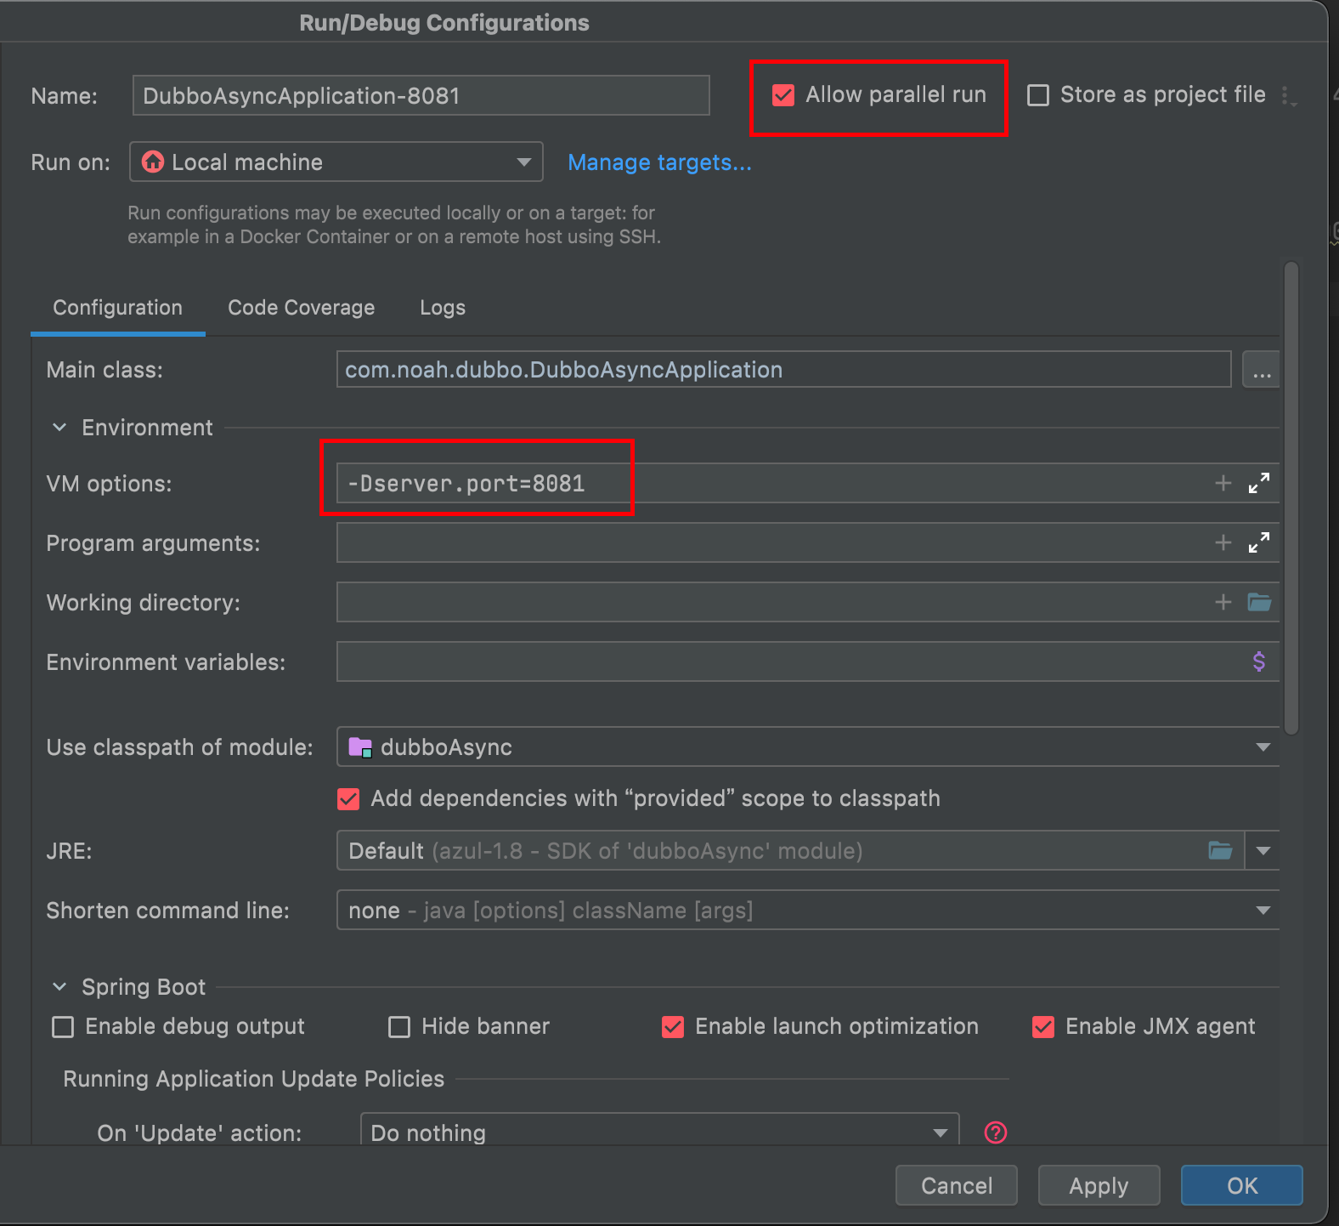Expand the VM options field editor
Viewport: 1339px width, 1226px height.
[1259, 483]
